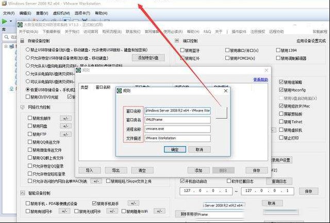This screenshot has width=330, height=223.
Task: Click the 远程协助 menu item
Action: (276, 31)
